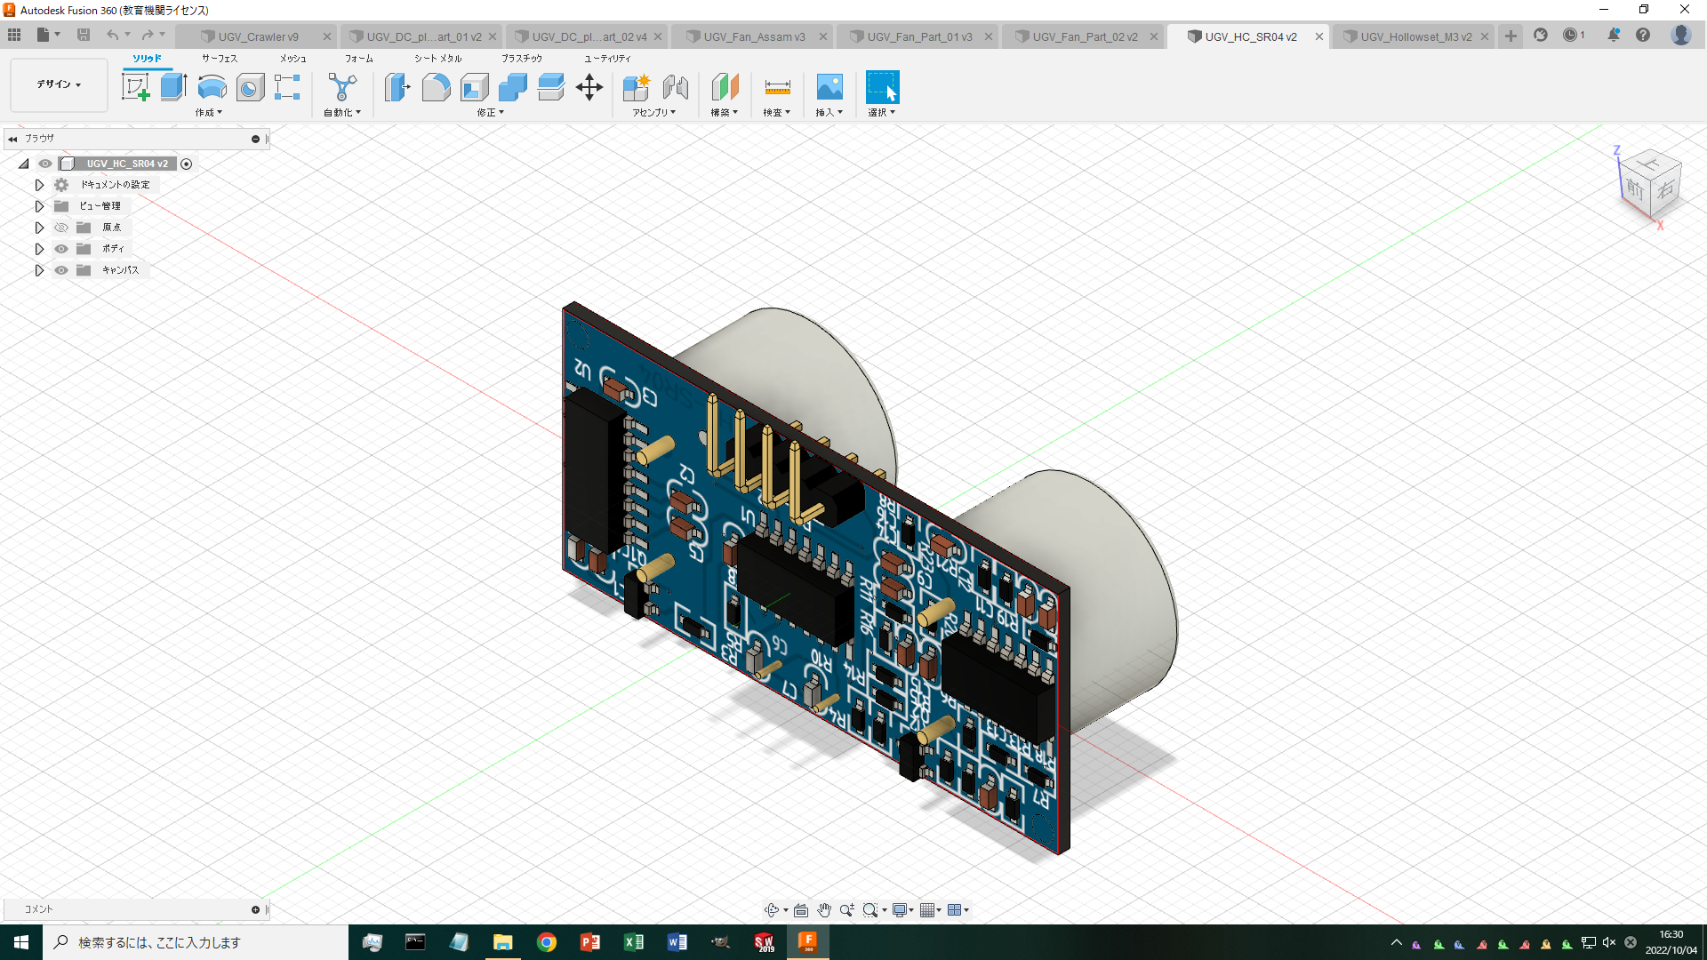Open the デザイン workspace dropdown

(59, 84)
